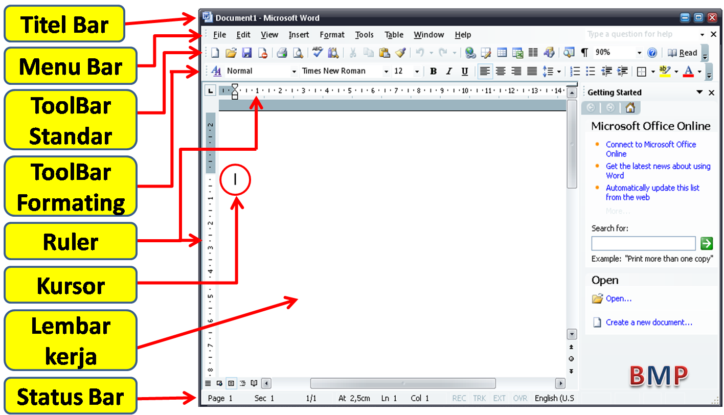Click the green Start Searching arrow button
Screen dimensions: 724x415
706,243
